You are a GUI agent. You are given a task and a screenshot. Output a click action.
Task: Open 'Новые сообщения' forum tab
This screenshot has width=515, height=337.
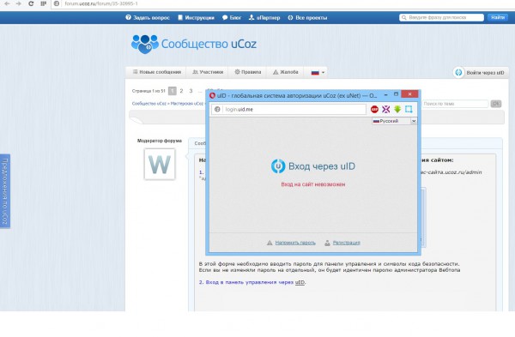[x=157, y=72]
